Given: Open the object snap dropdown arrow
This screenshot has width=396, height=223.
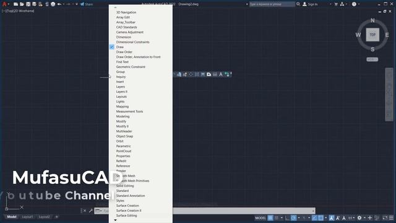Looking at the screenshot, I should coord(326,217).
